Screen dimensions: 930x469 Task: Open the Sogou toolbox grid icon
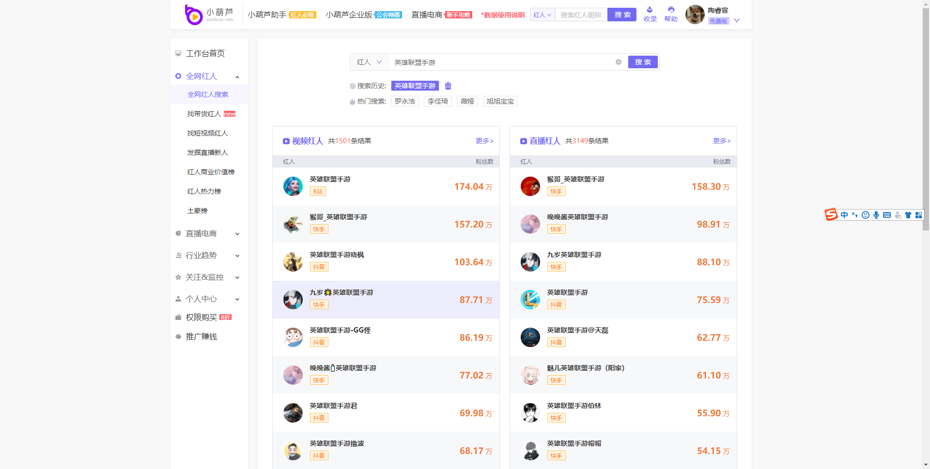pos(918,215)
